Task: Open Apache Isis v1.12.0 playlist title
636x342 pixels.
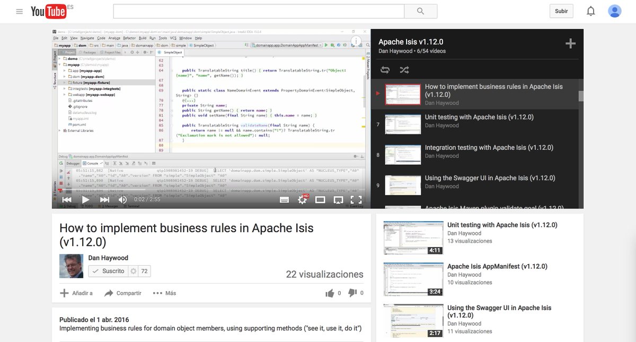Action: [411, 42]
